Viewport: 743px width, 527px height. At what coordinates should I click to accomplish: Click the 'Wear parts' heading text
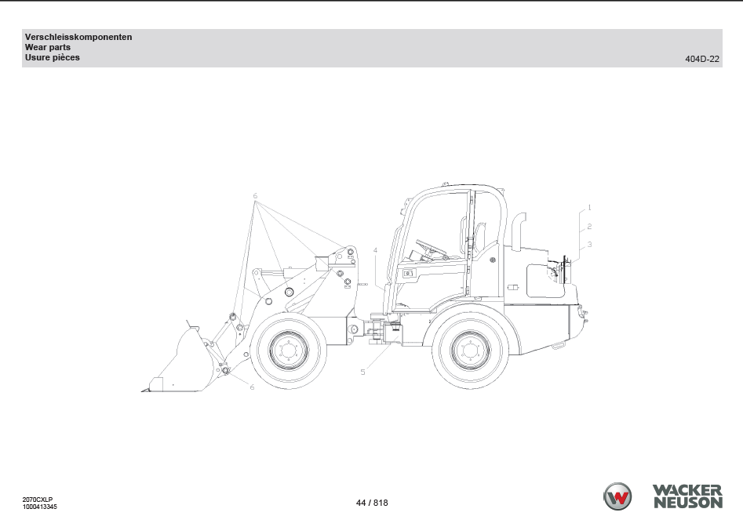[x=48, y=47]
